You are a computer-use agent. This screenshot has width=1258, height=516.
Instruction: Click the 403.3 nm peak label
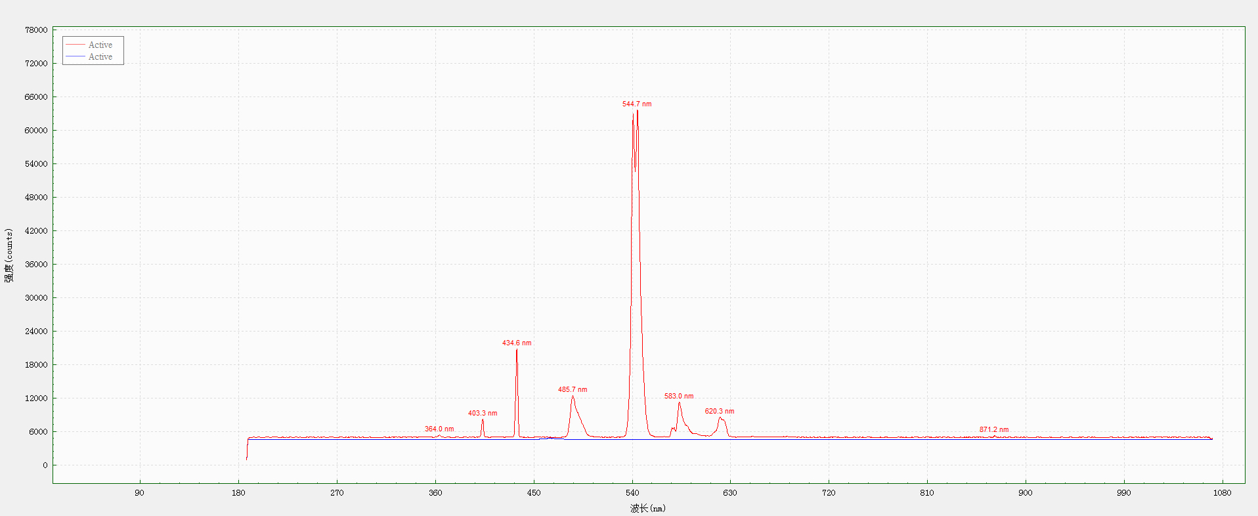[483, 413]
